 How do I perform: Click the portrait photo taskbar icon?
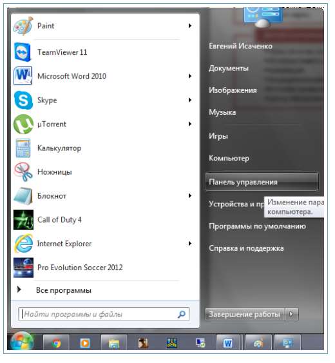(143, 343)
